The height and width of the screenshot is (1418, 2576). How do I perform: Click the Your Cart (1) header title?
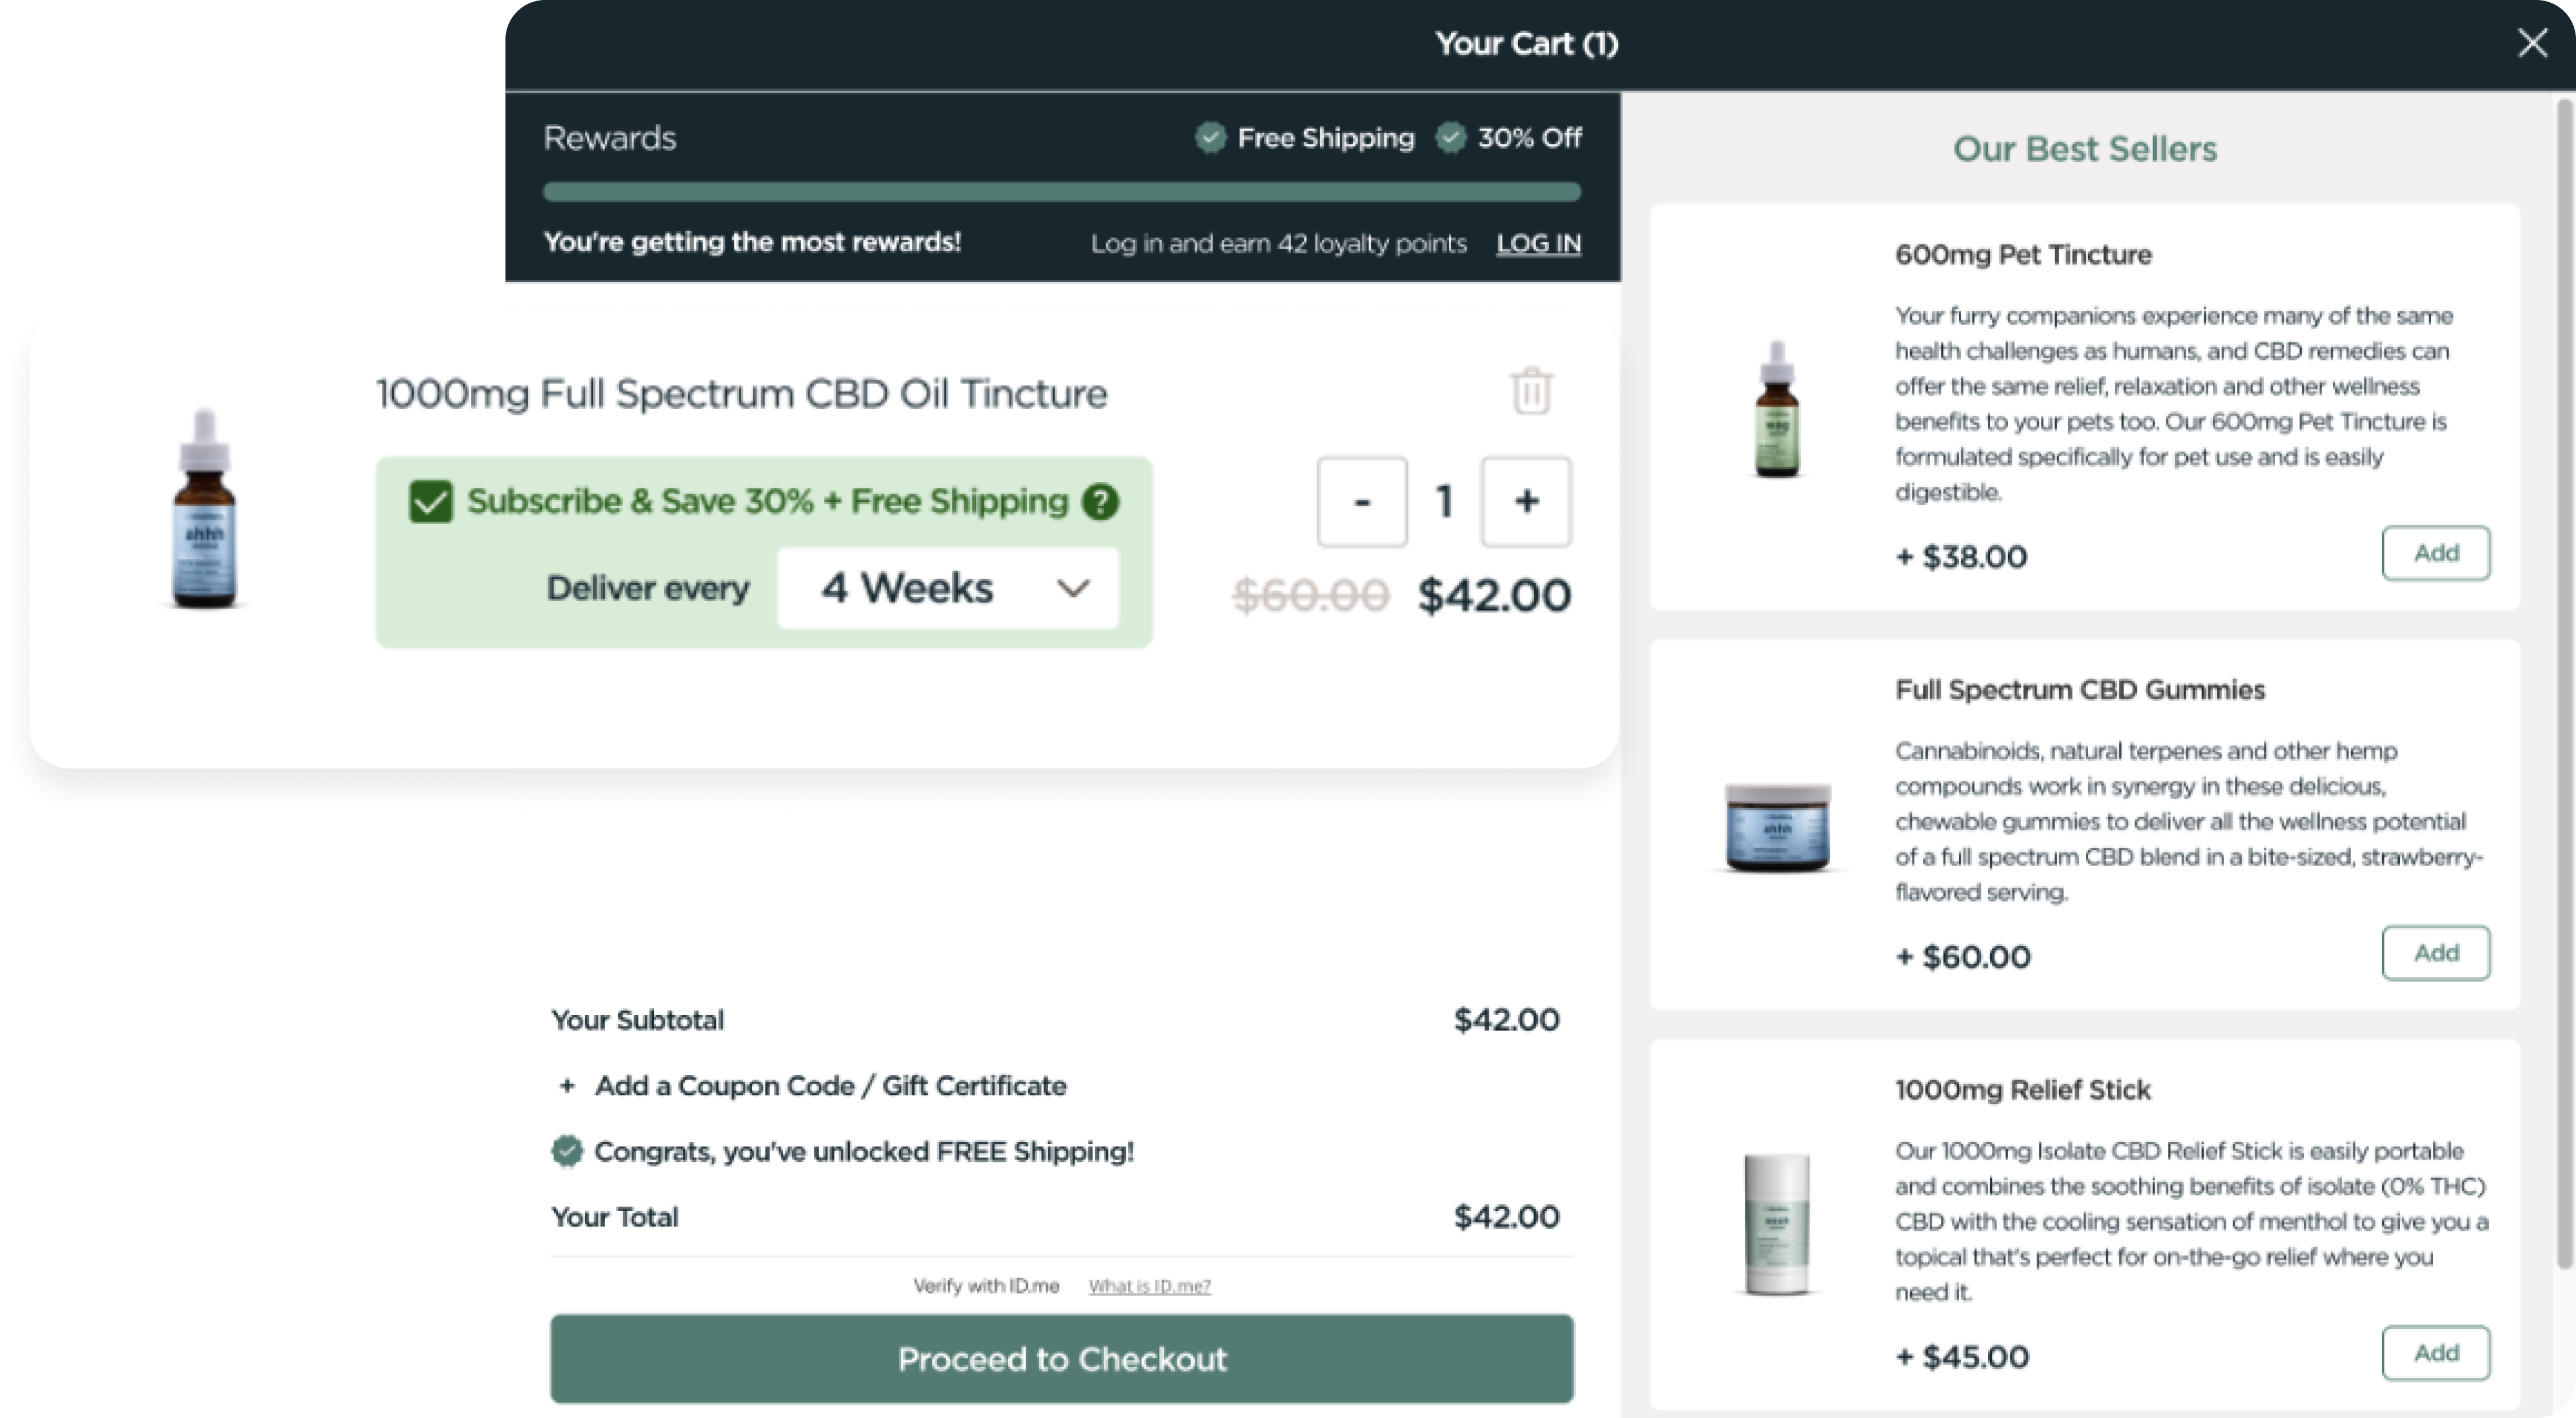[x=1527, y=44]
